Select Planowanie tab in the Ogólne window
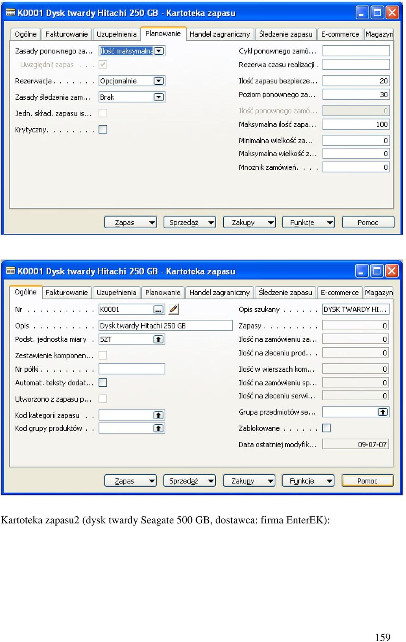The width and height of the screenshot is (406, 642). (163, 292)
